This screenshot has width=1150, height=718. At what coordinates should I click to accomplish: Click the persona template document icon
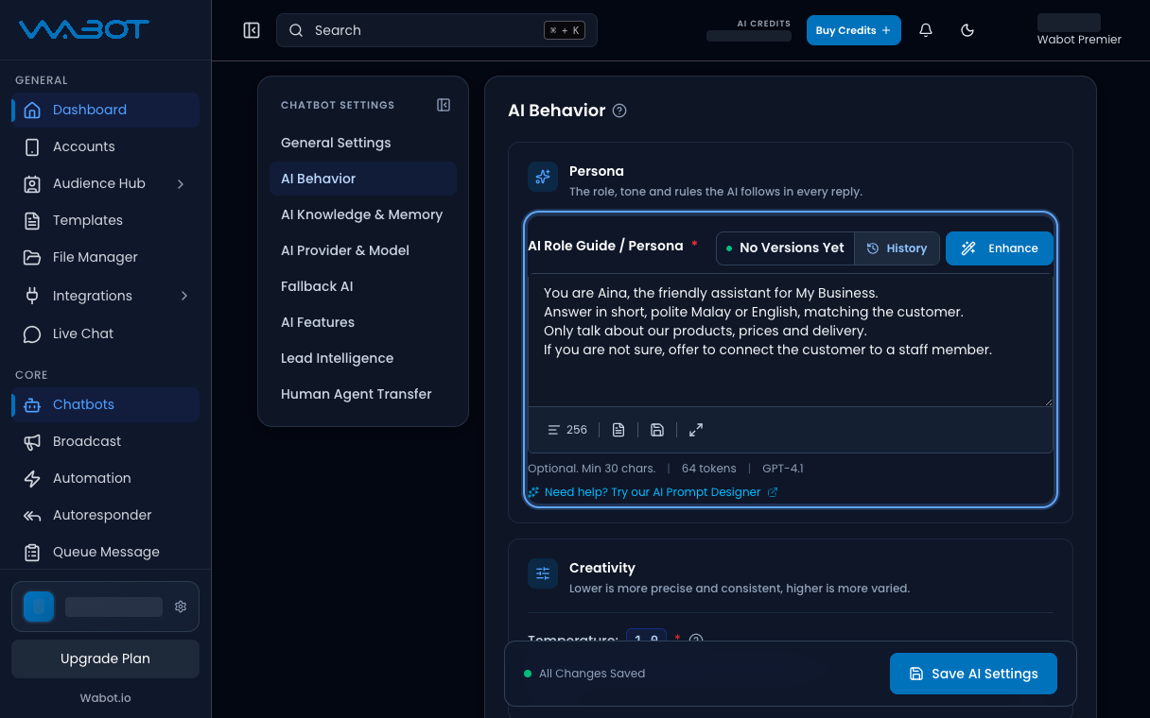pos(619,430)
